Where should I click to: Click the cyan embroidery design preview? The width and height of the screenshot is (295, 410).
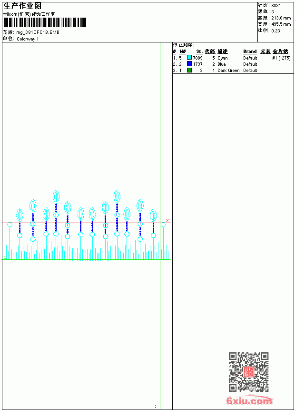(88, 225)
